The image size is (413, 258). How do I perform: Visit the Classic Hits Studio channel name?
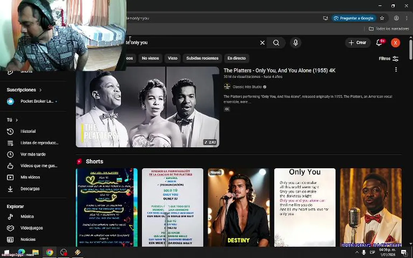click(247, 87)
